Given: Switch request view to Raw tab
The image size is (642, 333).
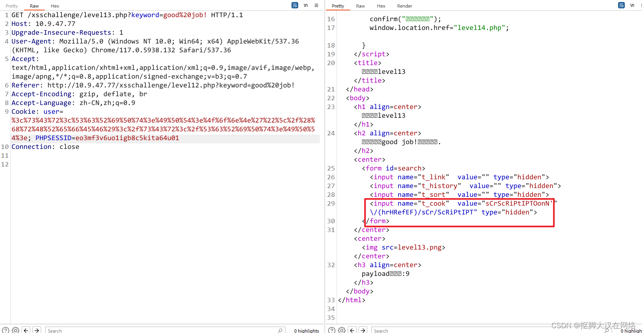Looking at the screenshot, I should [34, 6].
